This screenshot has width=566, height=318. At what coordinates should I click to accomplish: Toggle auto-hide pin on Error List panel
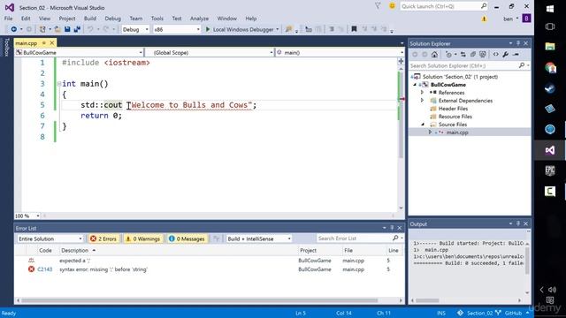coord(392,228)
